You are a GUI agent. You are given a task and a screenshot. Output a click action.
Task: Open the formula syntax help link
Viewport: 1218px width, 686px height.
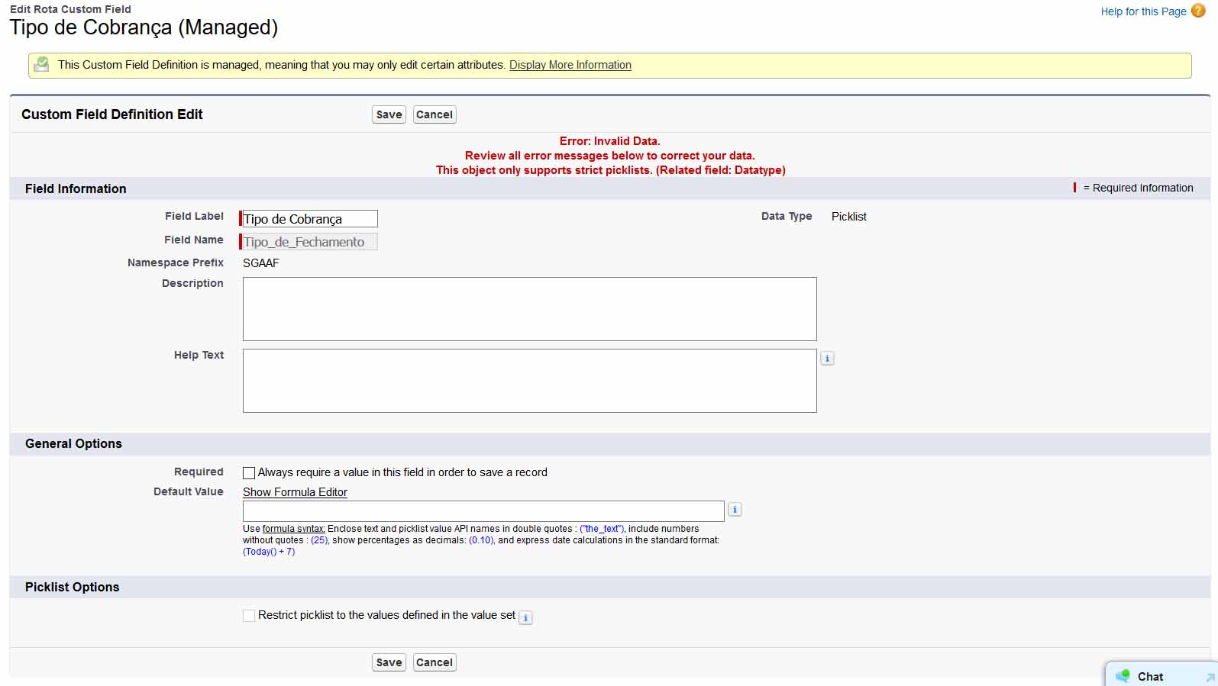pos(293,529)
